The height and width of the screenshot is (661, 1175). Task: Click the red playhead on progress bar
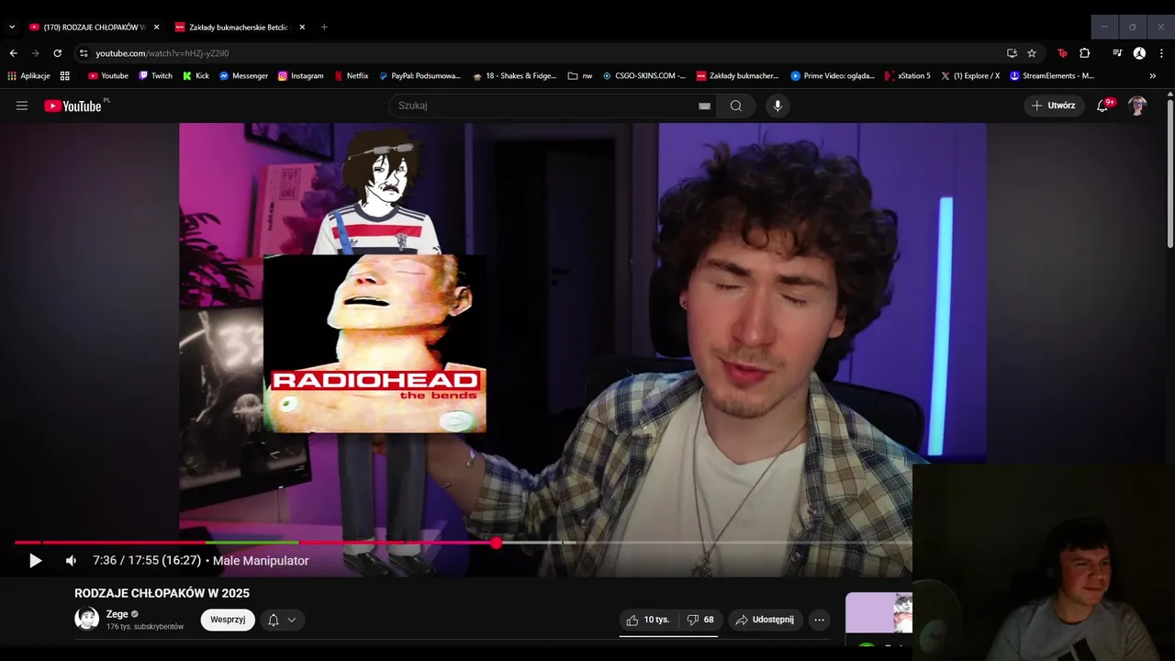pyautogui.click(x=496, y=543)
